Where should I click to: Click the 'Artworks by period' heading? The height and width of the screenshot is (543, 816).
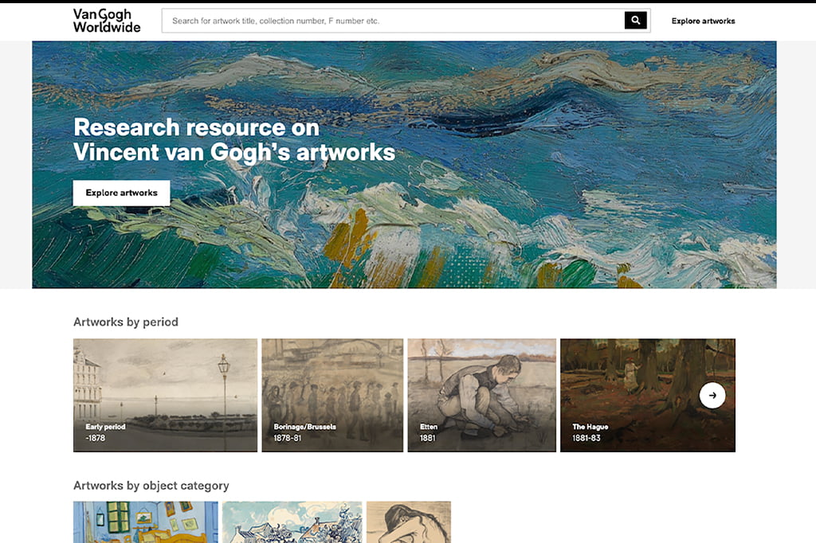click(x=126, y=322)
